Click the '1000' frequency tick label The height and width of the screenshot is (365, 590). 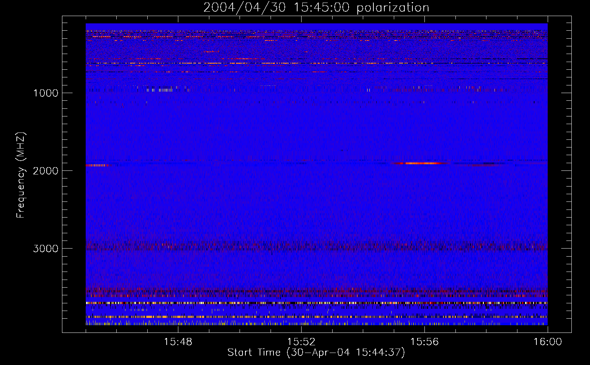[46, 93]
